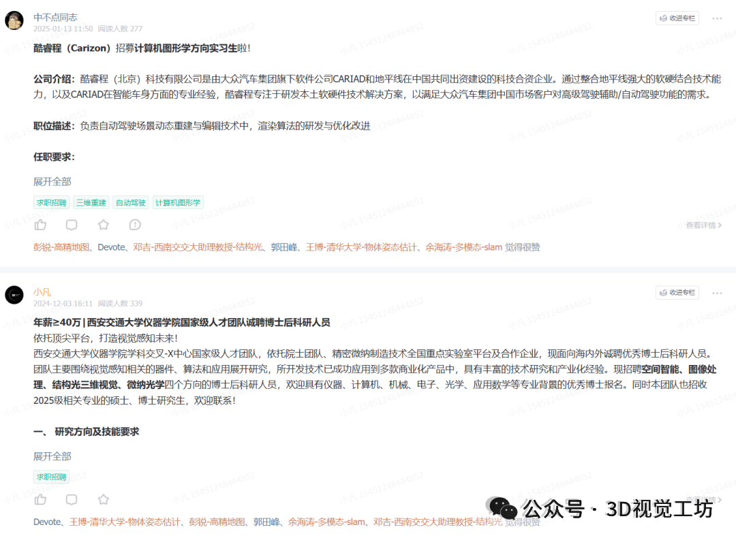Open more options for 小凡's post
736x538 pixels.
717,293
